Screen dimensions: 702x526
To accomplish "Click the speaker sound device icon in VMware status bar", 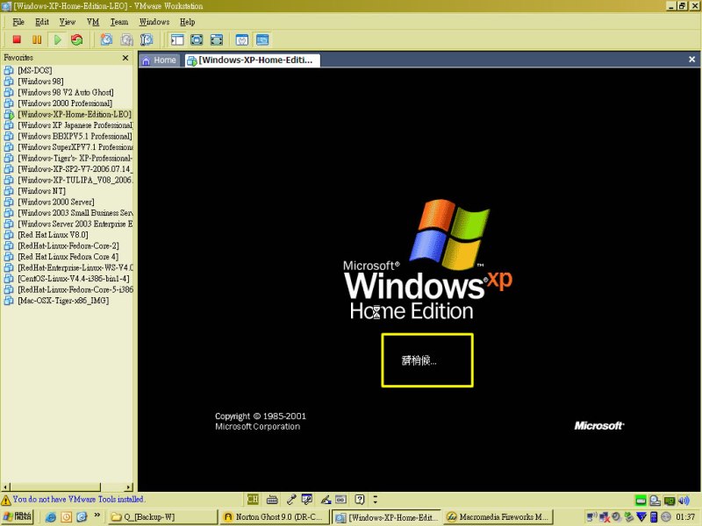I will pos(684,500).
